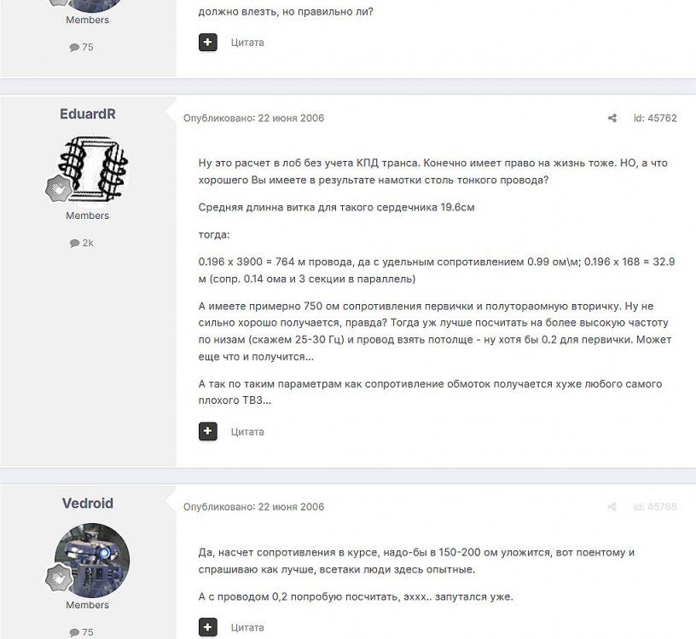Open Vedroid username profile link
The height and width of the screenshot is (639, 696).
88,504
